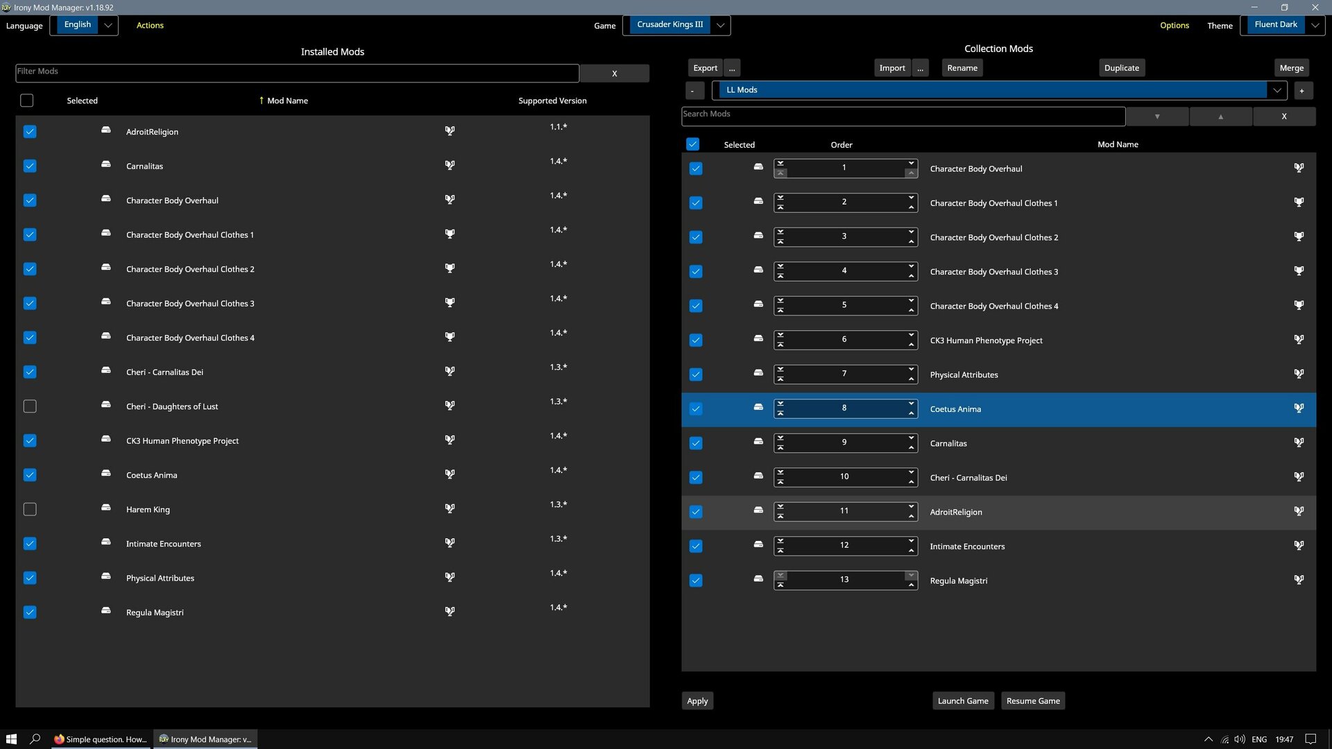
Task: Enable the Cheri - Daughters of Lust checkbox
Action: 30,406
